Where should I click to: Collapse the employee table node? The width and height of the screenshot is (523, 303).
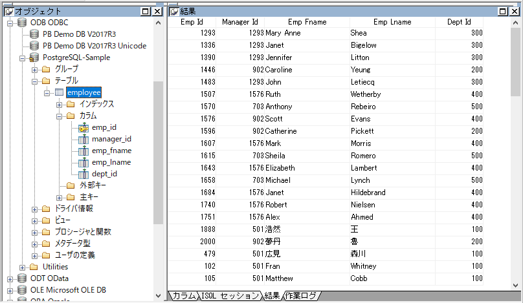coord(47,92)
